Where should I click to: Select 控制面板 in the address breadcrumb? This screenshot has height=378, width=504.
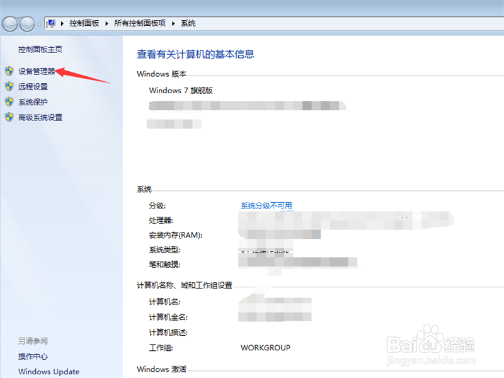point(84,23)
